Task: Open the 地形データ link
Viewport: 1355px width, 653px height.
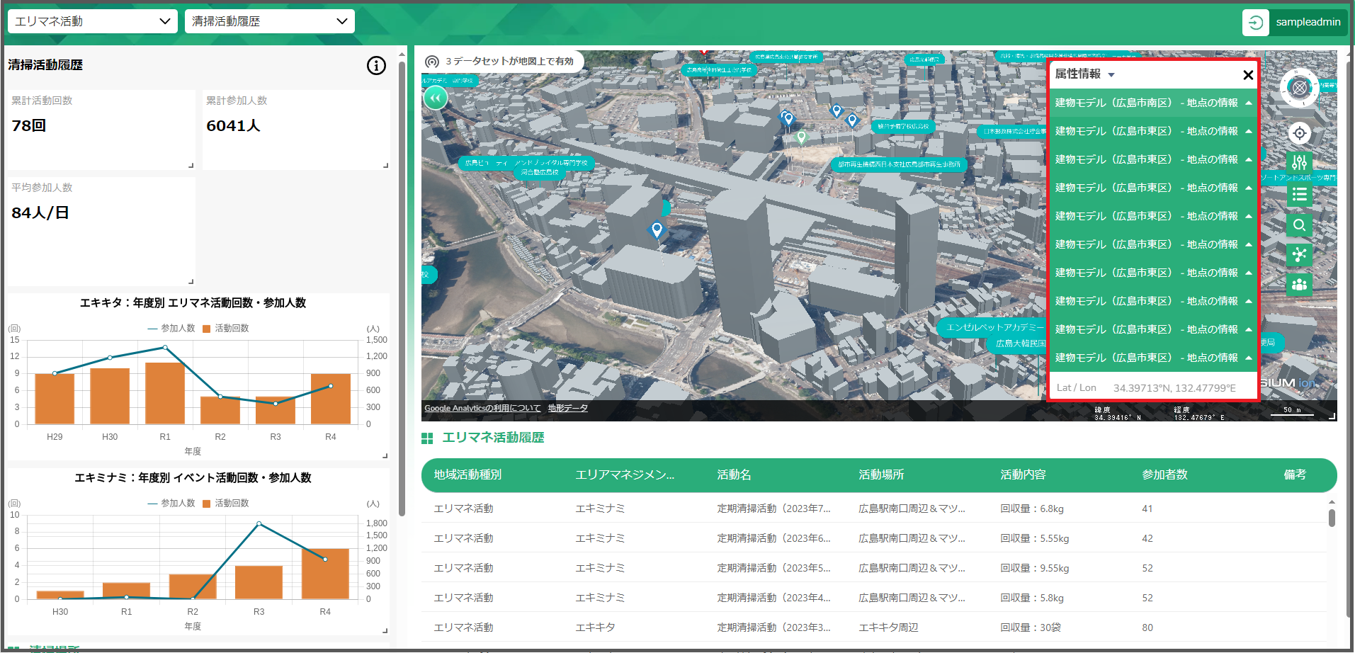Action: [567, 408]
